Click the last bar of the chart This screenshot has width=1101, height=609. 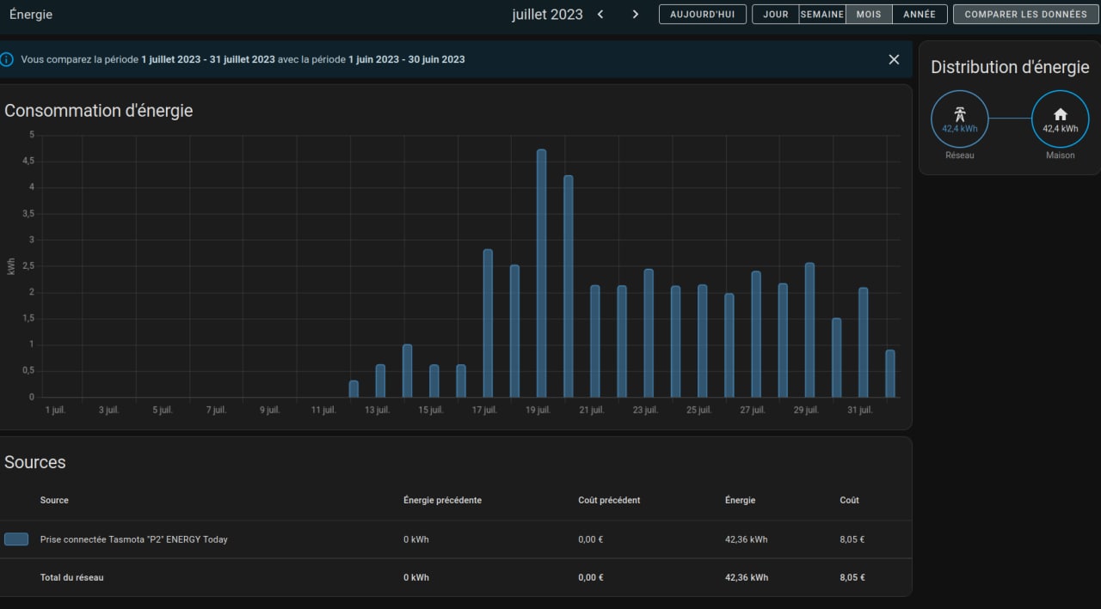(890, 374)
